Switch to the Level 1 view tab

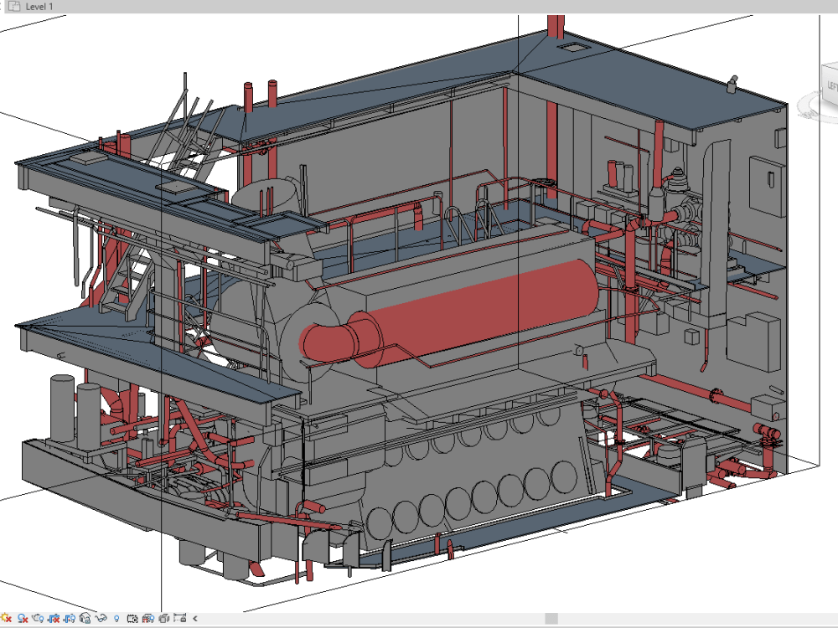point(38,7)
